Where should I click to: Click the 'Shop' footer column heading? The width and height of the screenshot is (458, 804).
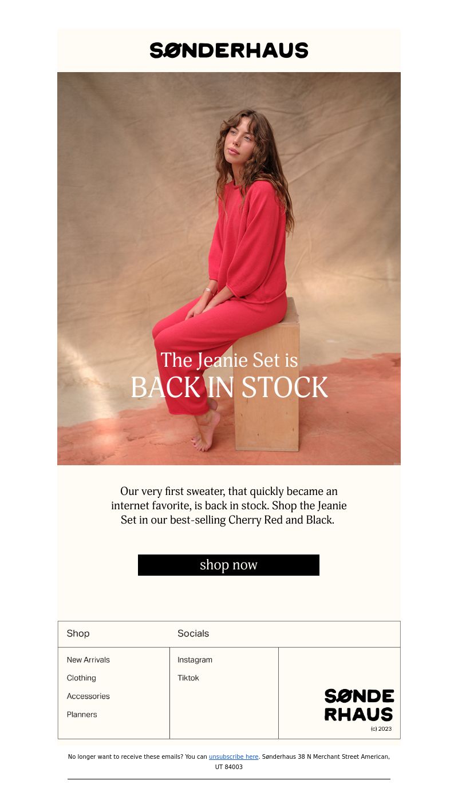tap(78, 633)
